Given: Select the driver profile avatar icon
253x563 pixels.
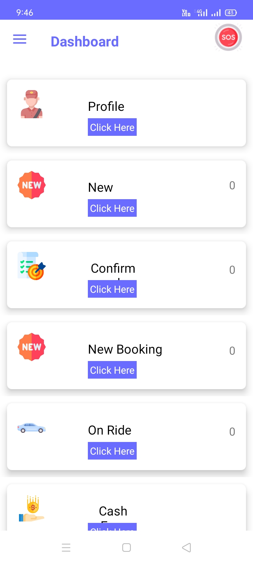Looking at the screenshot, I should [x=32, y=104].
